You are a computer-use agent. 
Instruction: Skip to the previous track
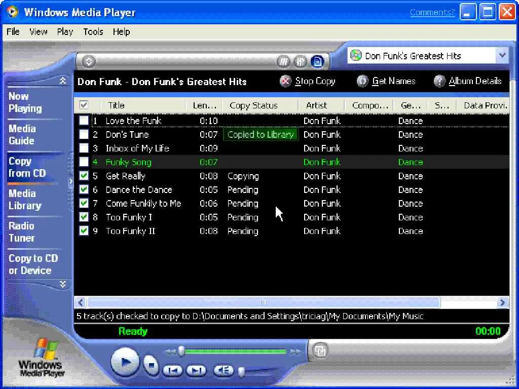[173, 370]
